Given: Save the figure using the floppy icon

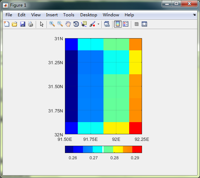Looking at the screenshot, I should pyautogui.click(x=23, y=24).
